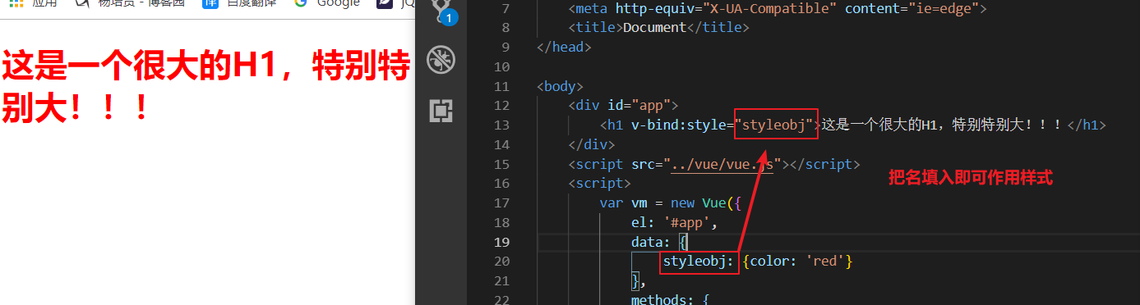Open the Extensions view in VS Code
This screenshot has height=305, width=1140.
click(441, 111)
